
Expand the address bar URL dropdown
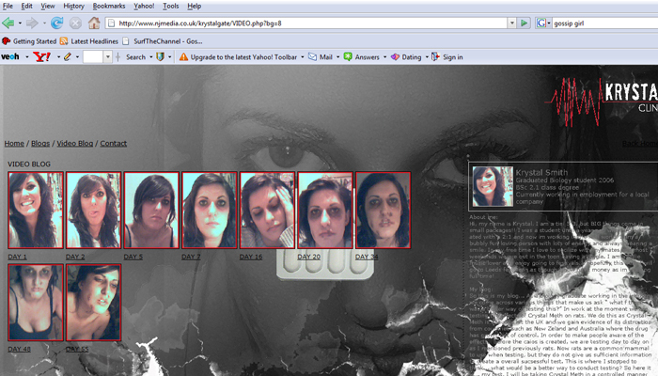pos(511,23)
